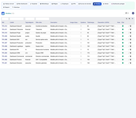Viewport: 136px width, 118px height.
Task: Edit TPL-005 Dashboard RH row
Action: tap(129, 50)
